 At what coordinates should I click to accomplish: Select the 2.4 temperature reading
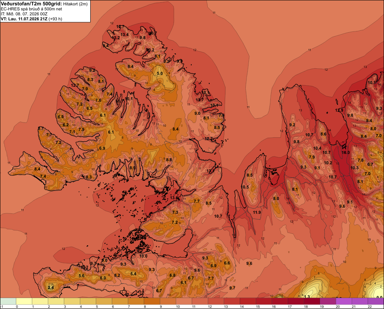pyautogui.click(x=51, y=288)
